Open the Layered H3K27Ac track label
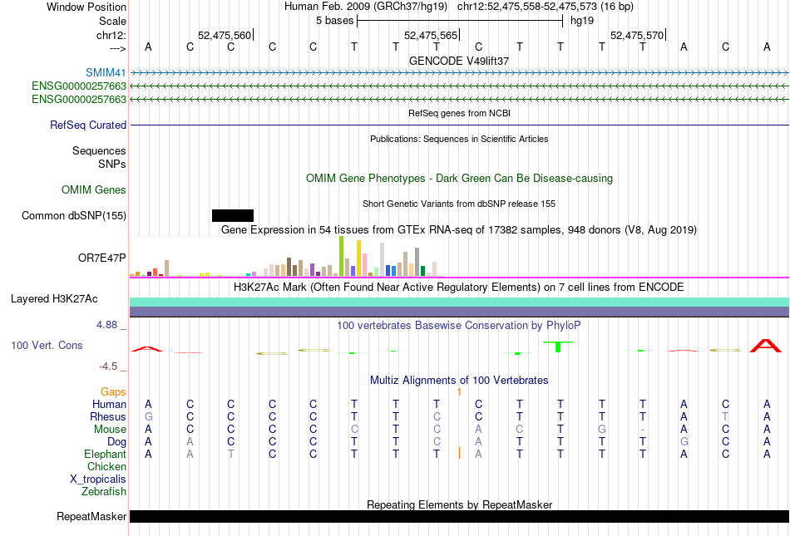 tap(54, 299)
